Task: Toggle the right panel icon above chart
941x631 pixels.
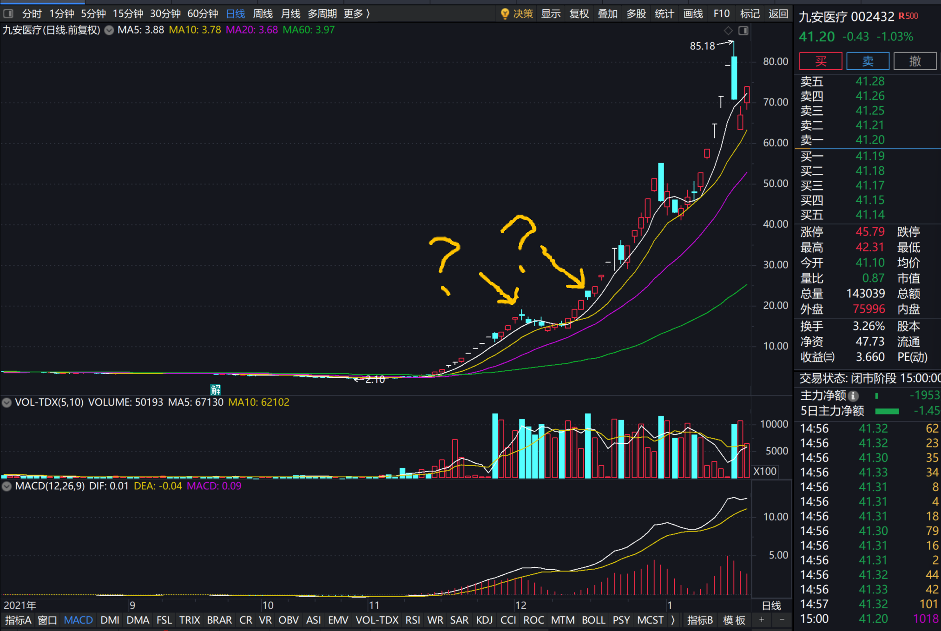Action: click(x=743, y=31)
